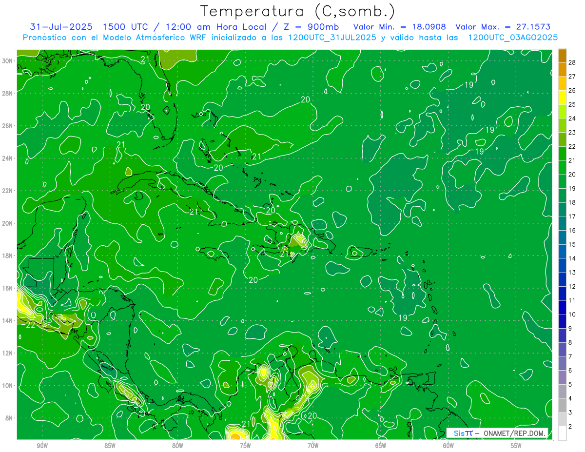Screen dimensions: 585x452
Task: Click the "90W" longitude axis label
Action: tap(42, 446)
